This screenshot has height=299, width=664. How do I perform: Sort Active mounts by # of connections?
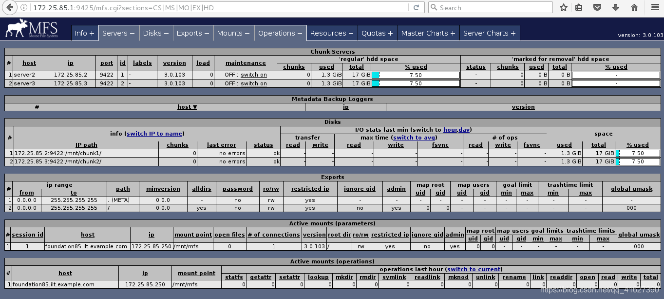(274, 235)
